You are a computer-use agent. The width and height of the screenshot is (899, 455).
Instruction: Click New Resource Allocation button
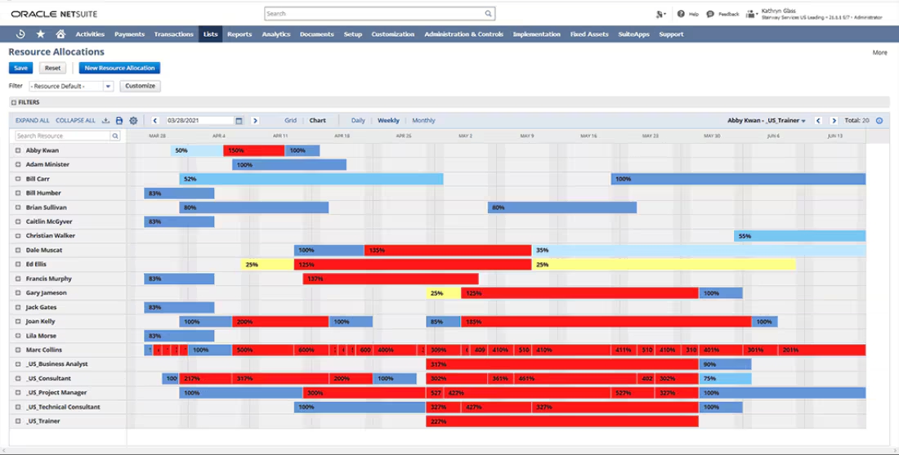119,68
